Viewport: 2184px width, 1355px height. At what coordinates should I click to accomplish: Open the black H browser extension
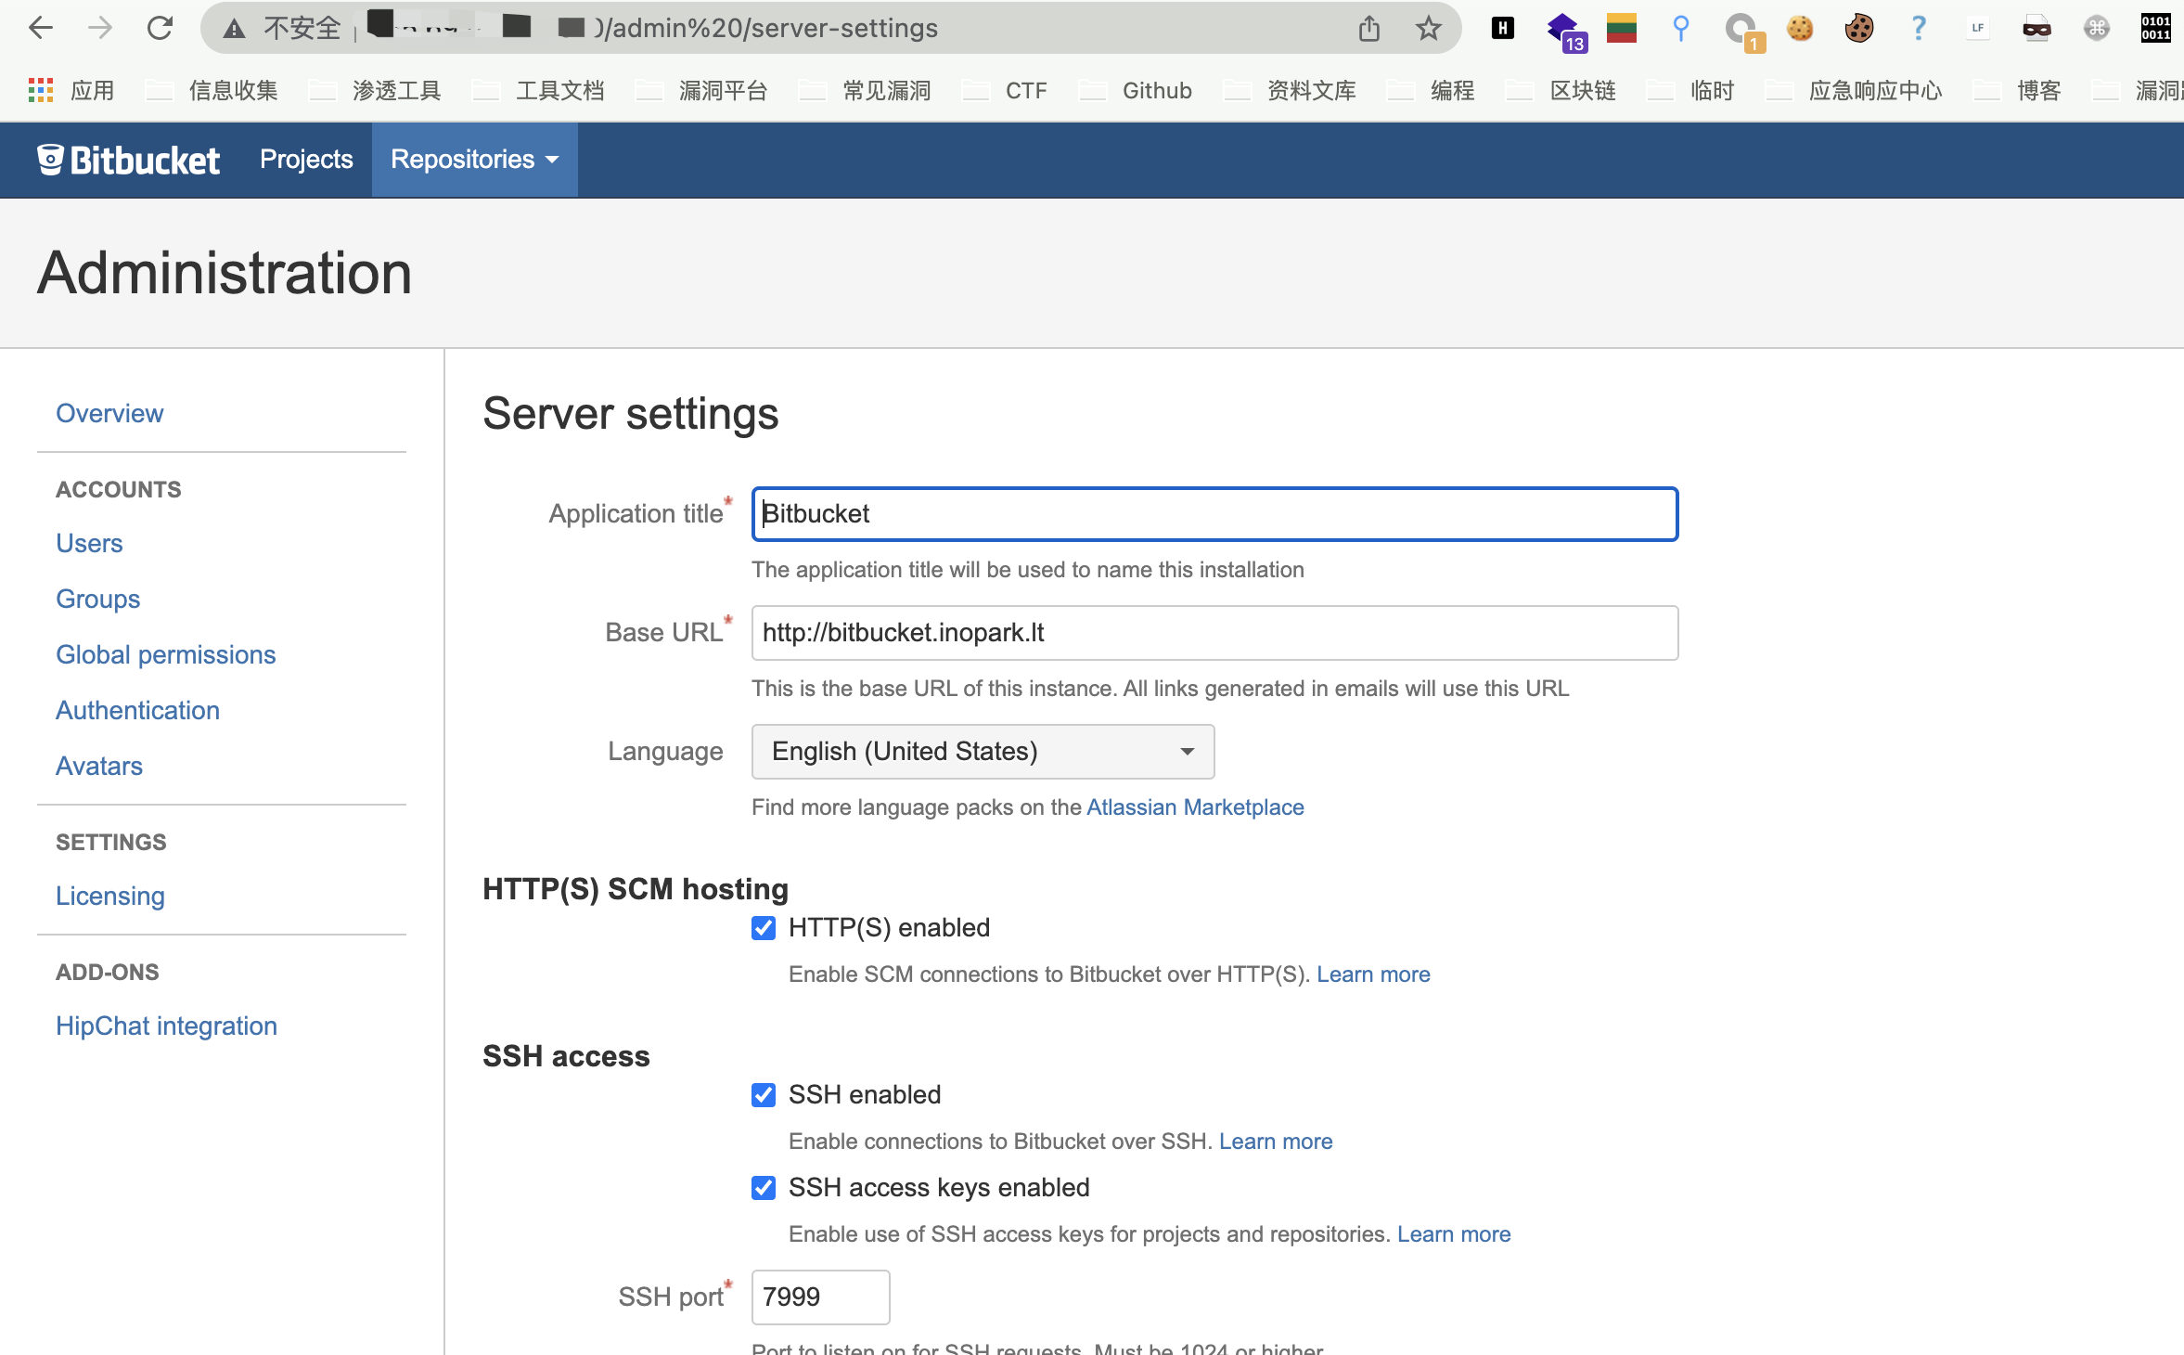1503,29
